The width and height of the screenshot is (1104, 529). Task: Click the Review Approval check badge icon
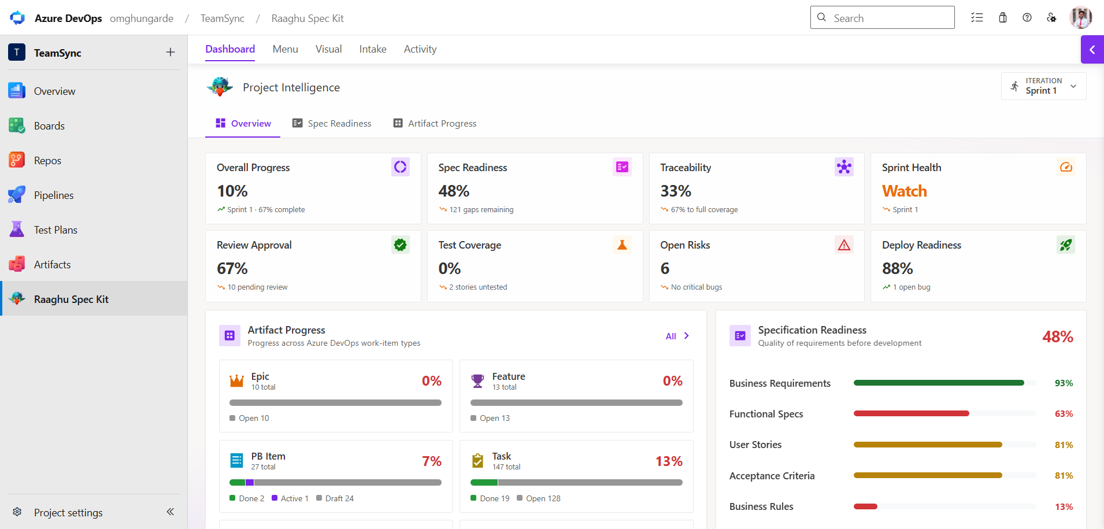[x=400, y=245]
